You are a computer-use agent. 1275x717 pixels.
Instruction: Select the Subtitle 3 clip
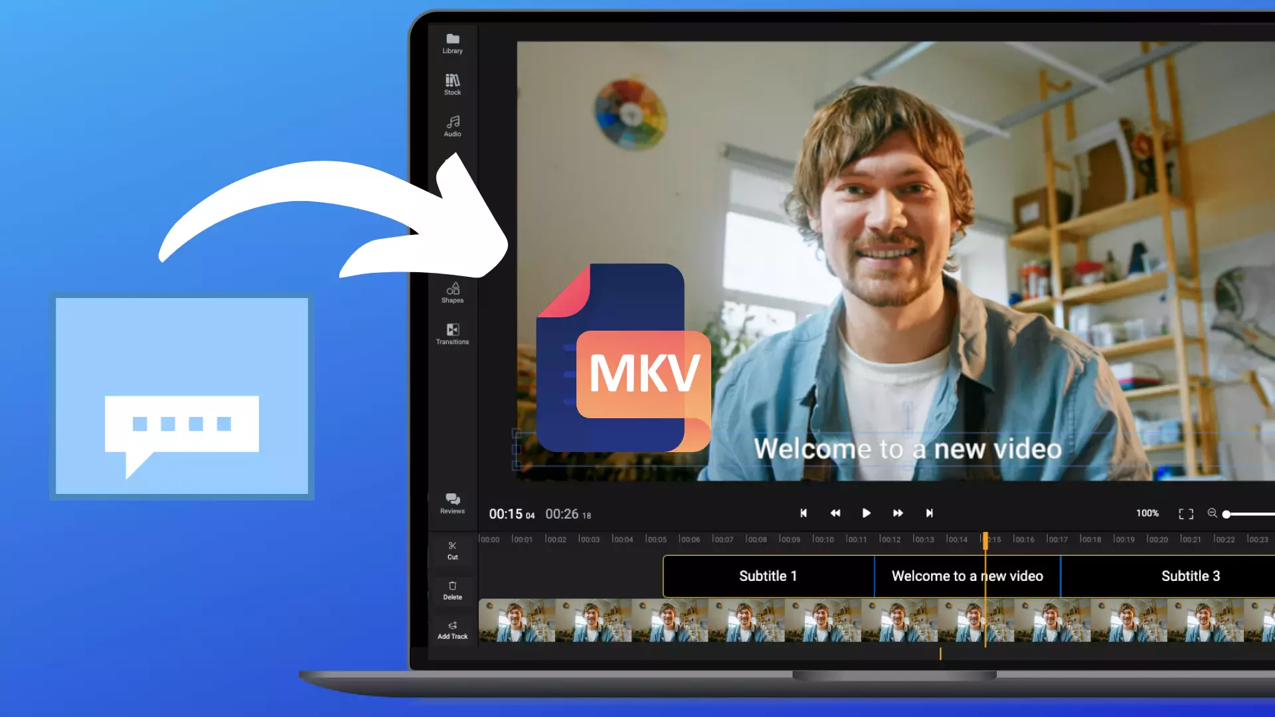(1190, 576)
